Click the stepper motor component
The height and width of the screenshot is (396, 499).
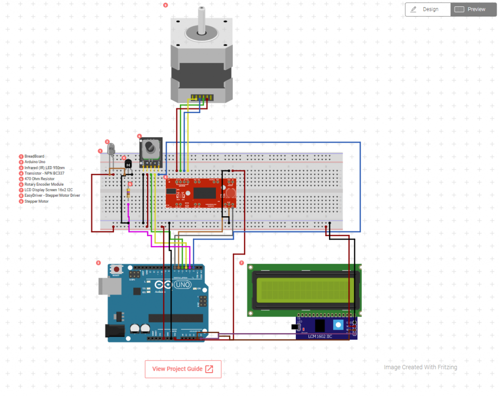tap(201, 55)
